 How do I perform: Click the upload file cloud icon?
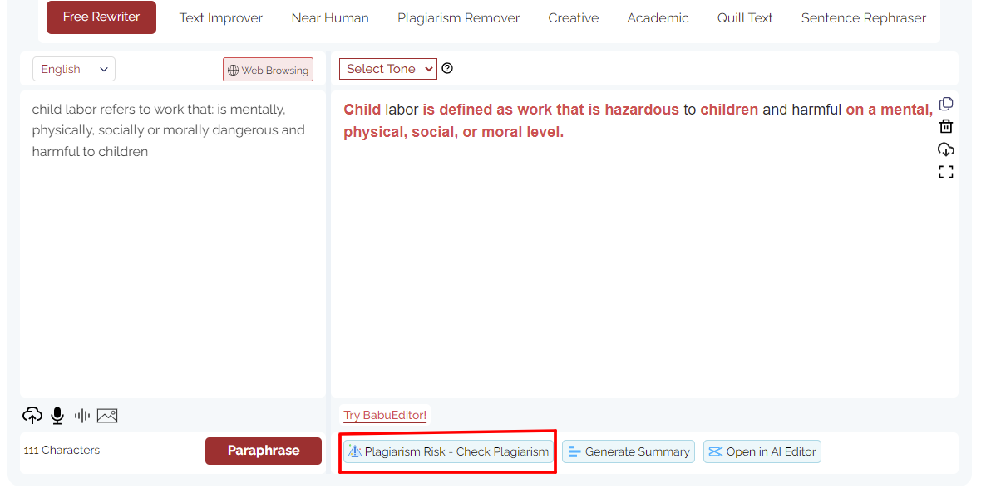pyautogui.click(x=32, y=416)
